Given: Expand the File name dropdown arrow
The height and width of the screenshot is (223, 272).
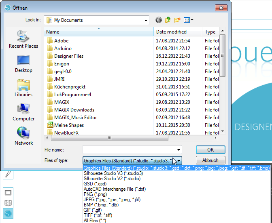Looking at the screenshot, I should click(178, 150).
